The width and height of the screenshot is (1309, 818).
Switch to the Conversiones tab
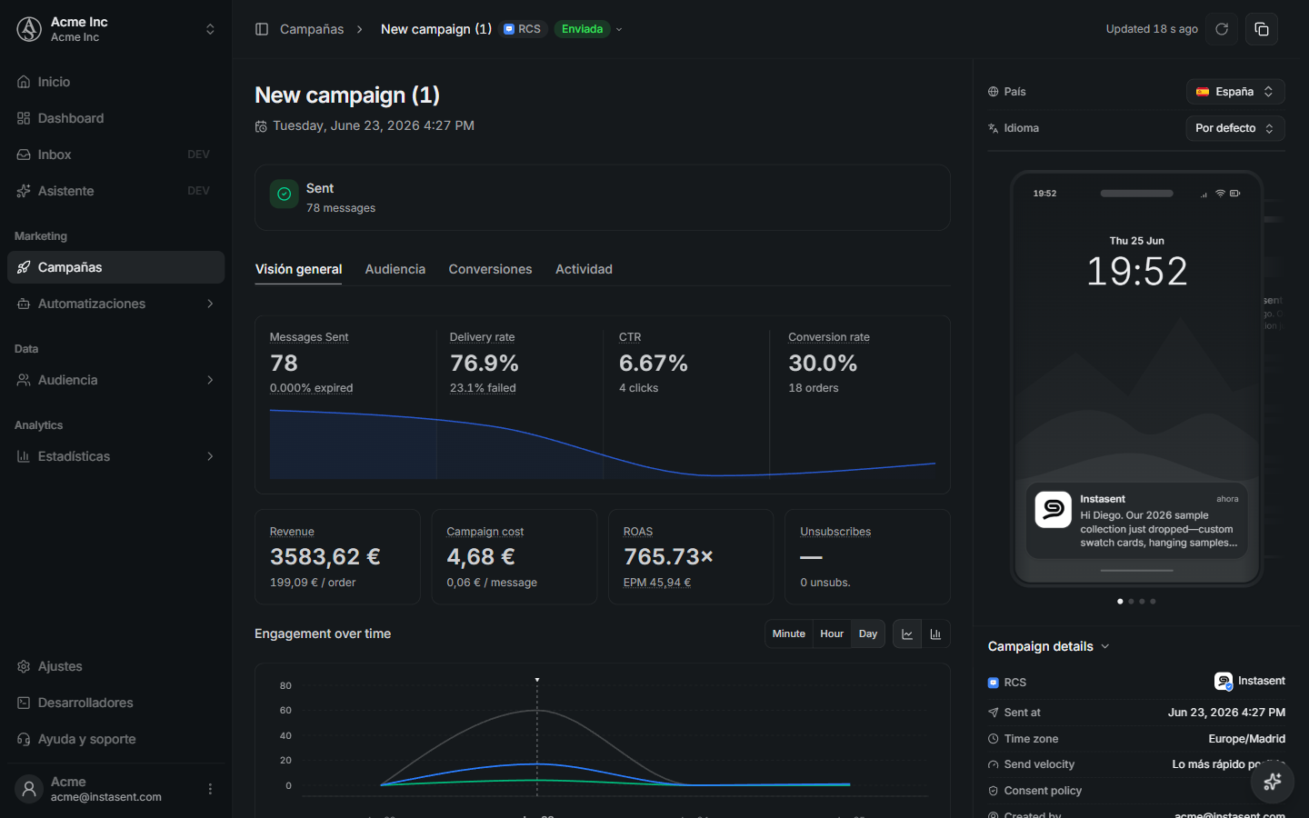pos(490,269)
